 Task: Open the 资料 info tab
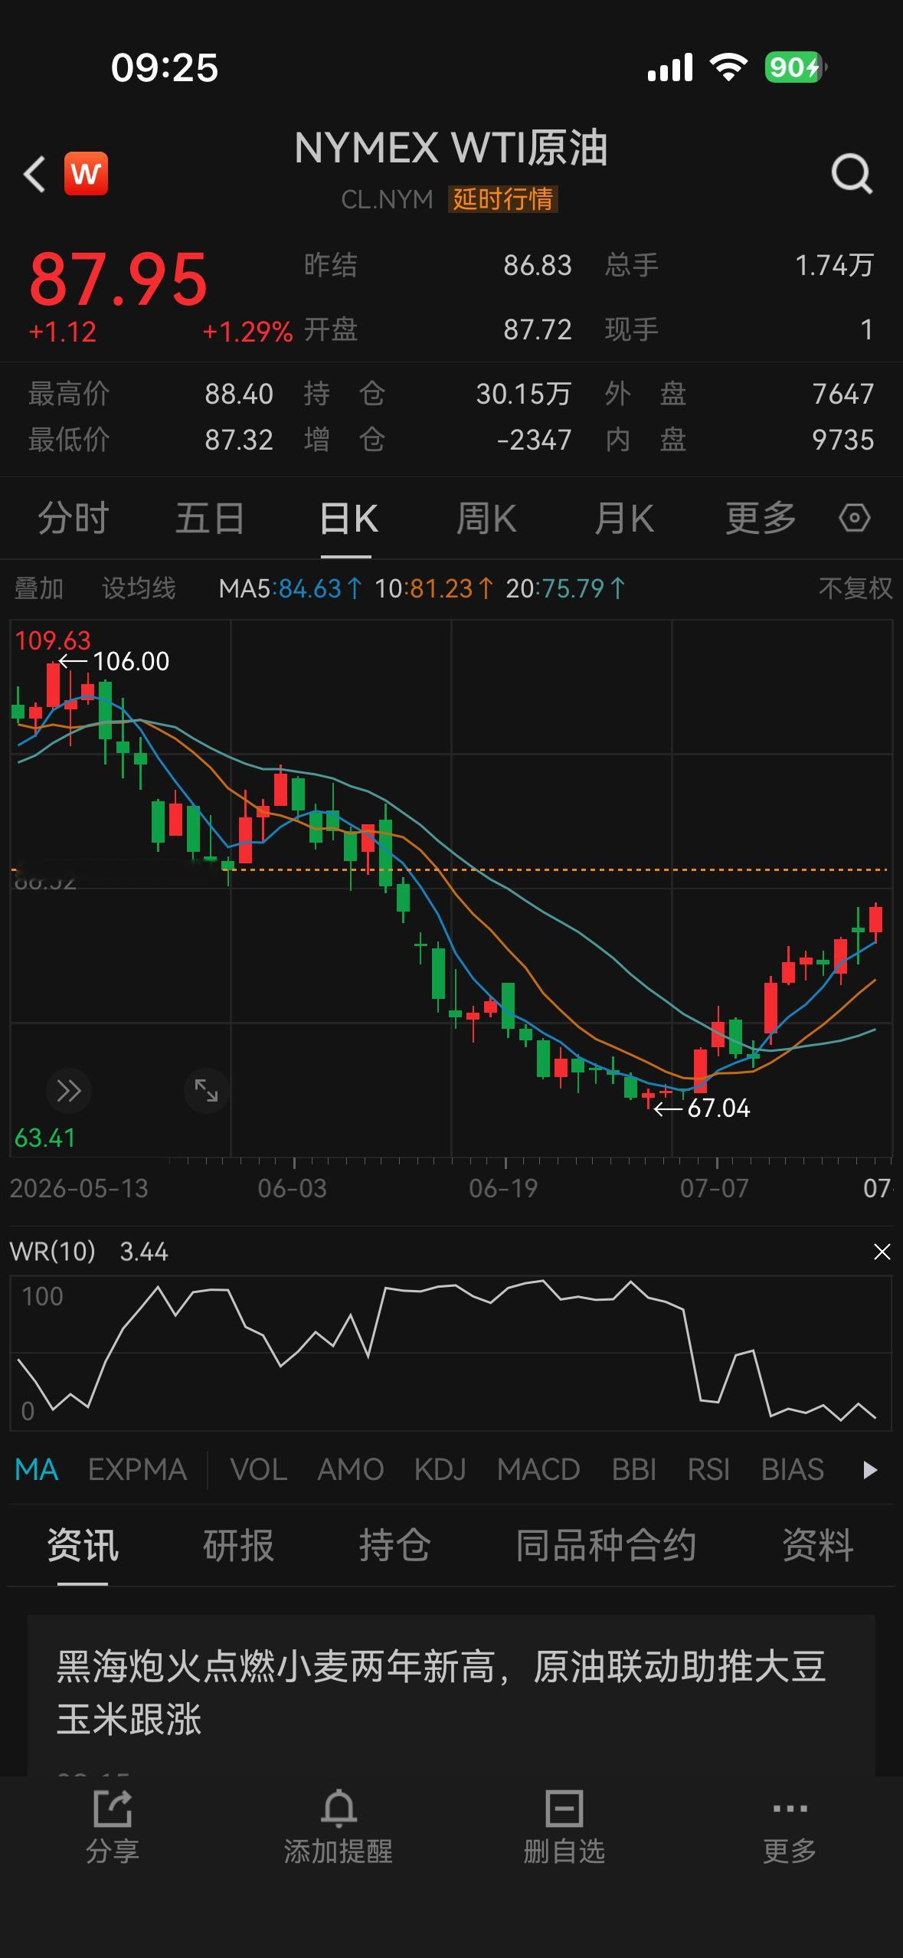coord(817,1544)
